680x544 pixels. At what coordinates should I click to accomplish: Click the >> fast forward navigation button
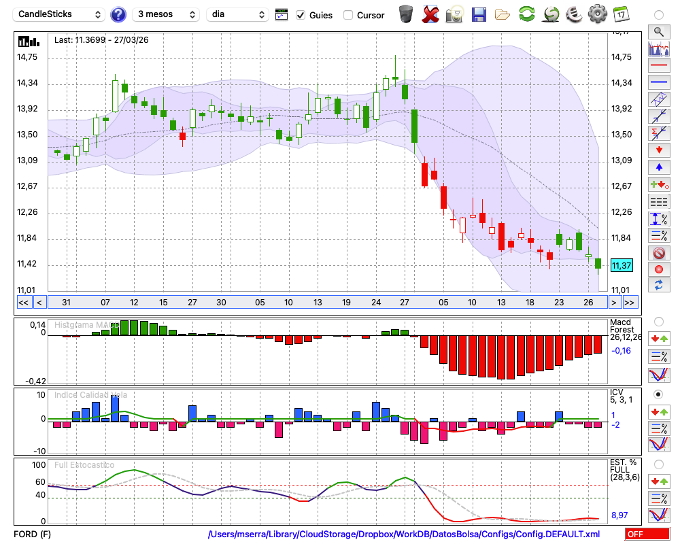[630, 302]
